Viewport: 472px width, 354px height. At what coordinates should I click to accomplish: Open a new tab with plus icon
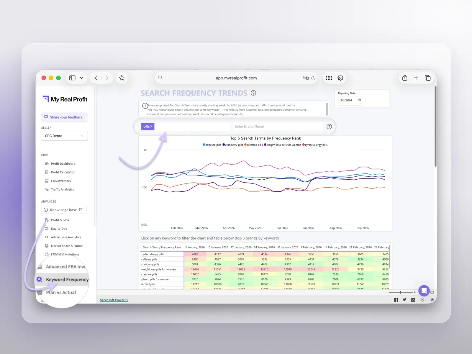click(x=416, y=78)
